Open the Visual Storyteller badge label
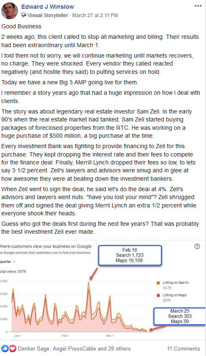The height and width of the screenshot is (356, 206). point(48,15)
